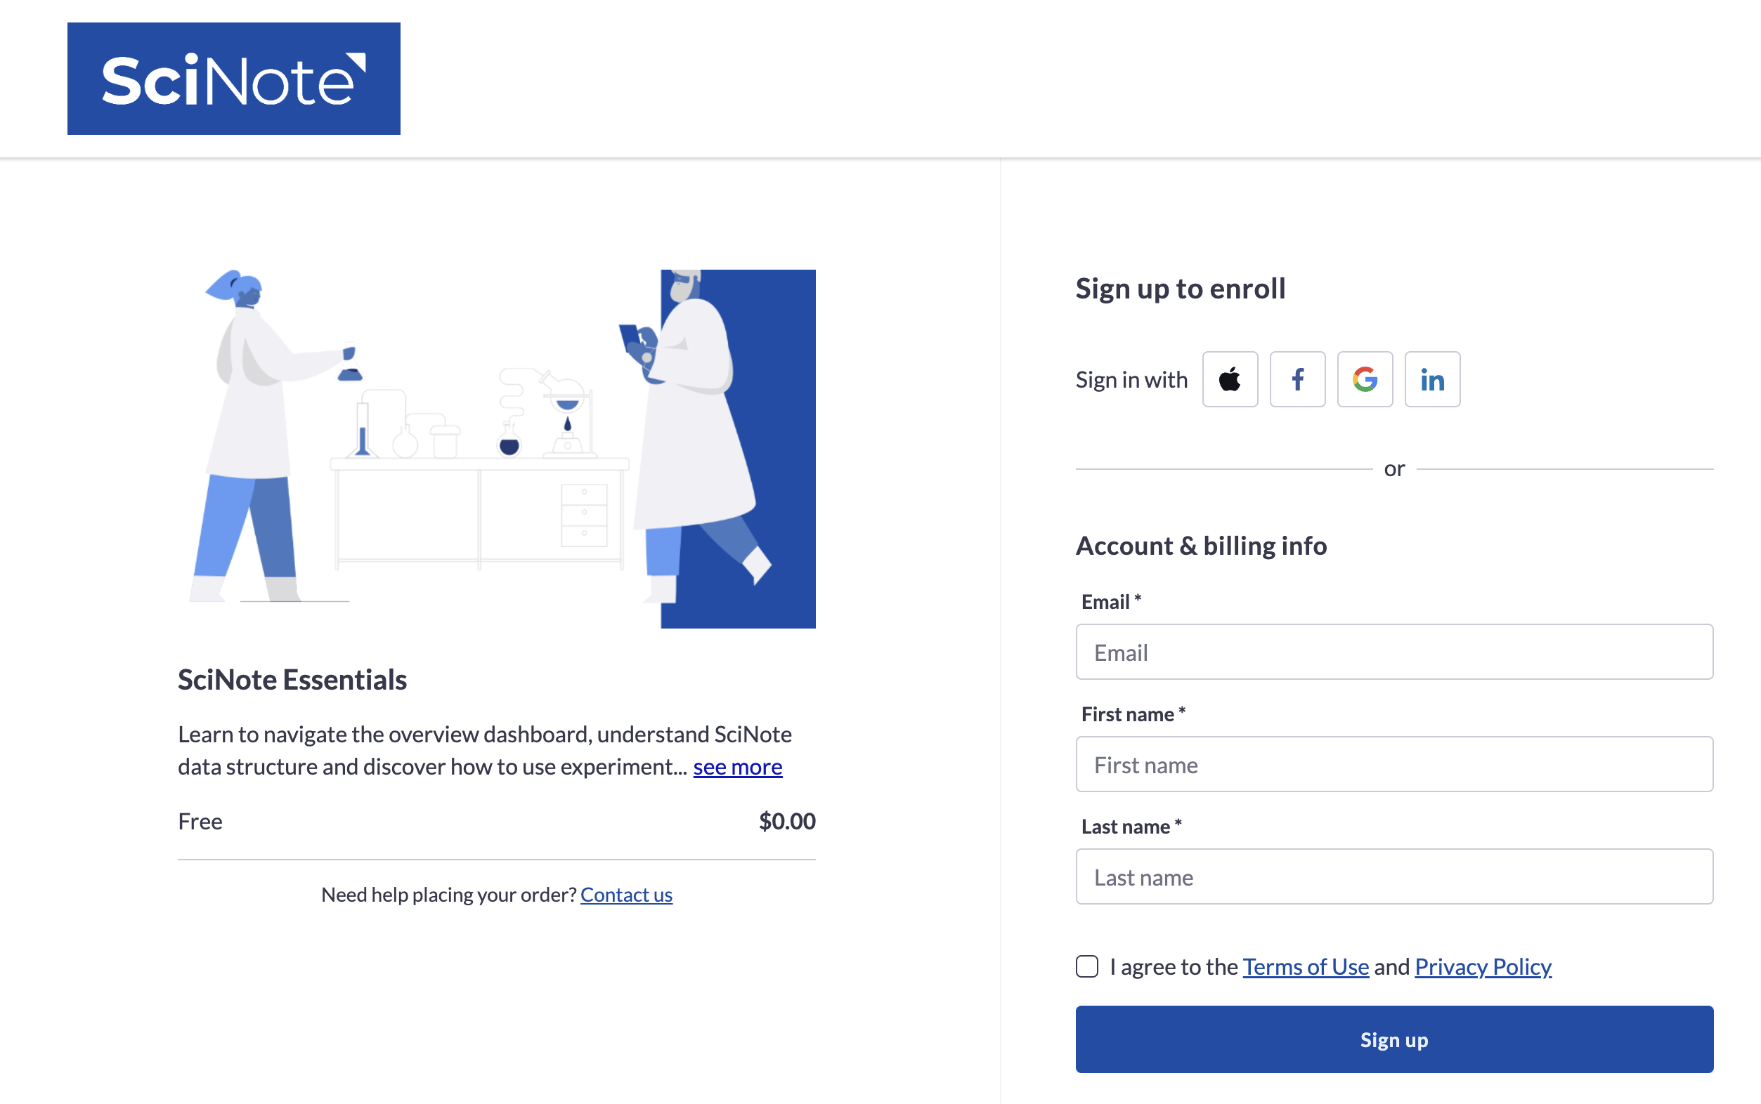Open the Terms of Use link
Screen dimensions: 1761x1104
pyautogui.click(x=1305, y=966)
